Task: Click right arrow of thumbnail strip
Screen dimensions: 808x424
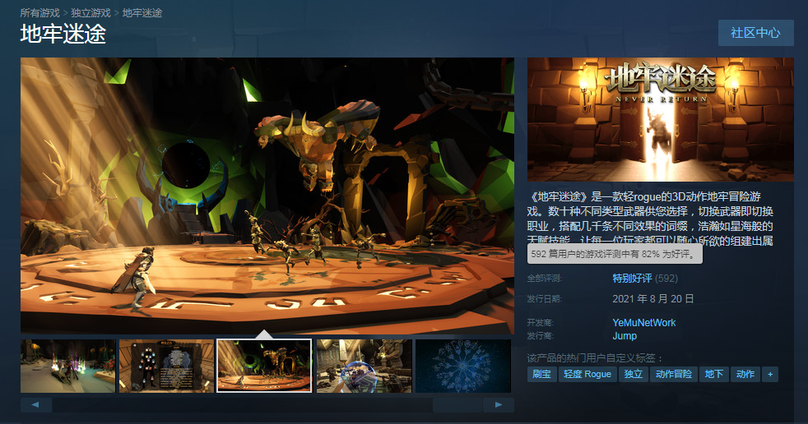Action: pos(499,405)
